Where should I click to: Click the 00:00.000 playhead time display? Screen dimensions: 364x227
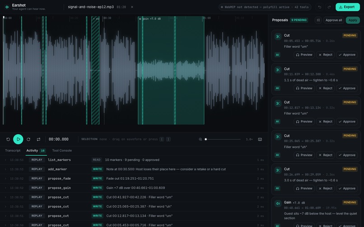[59, 139]
